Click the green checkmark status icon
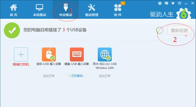Viewport: 196px width, 107px height. pyautogui.click(x=12, y=30)
